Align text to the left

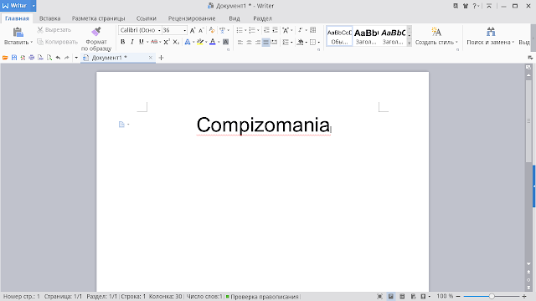click(x=240, y=42)
